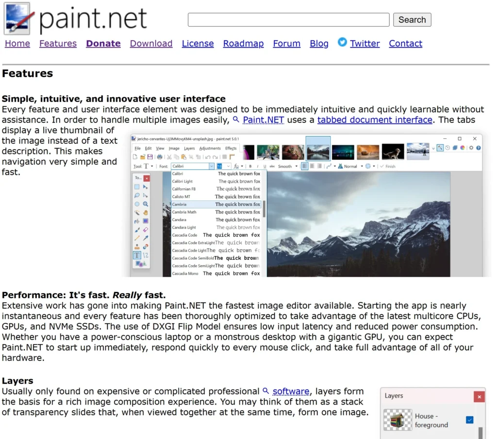
Task: Toggle the History window clock button
Action: (x=447, y=148)
